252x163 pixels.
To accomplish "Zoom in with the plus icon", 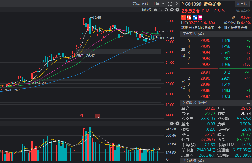I will tap(166, 10).
